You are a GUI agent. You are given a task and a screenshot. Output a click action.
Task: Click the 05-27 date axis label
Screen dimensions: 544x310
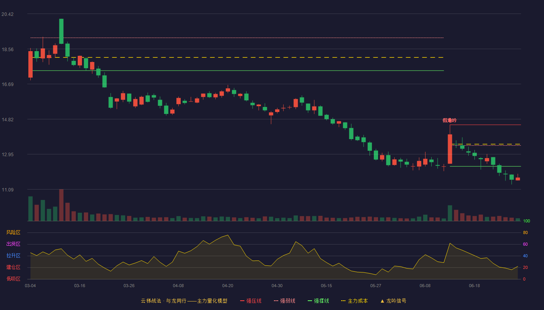pyautogui.click(x=376, y=286)
